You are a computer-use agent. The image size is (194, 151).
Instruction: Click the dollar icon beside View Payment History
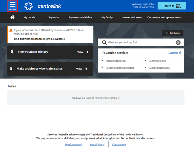[x=12, y=52]
